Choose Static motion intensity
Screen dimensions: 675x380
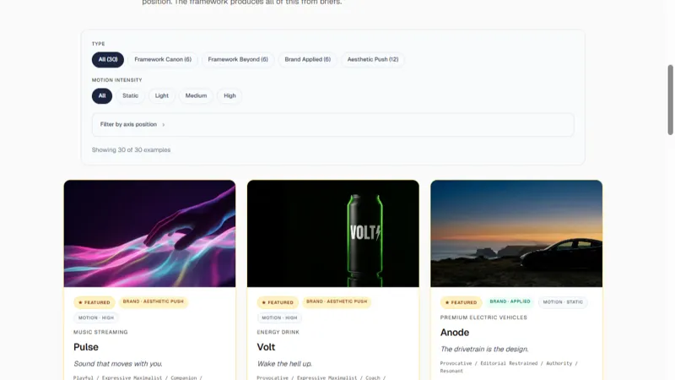pos(130,95)
